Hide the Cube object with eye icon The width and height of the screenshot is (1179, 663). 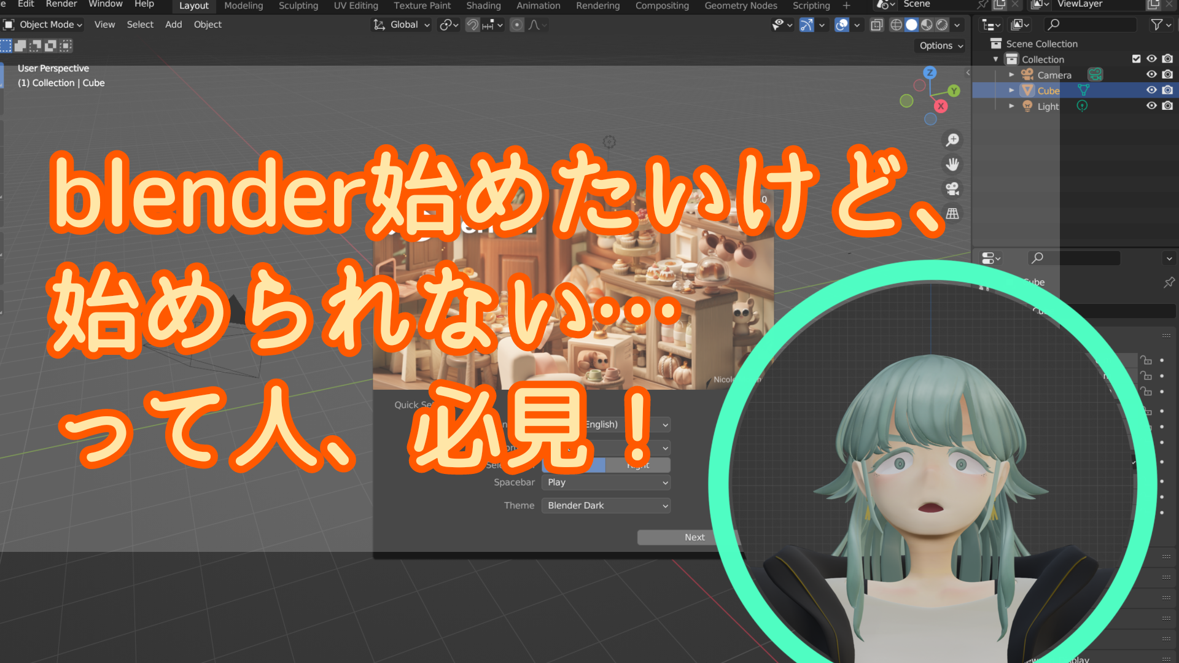pos(1151,90)
